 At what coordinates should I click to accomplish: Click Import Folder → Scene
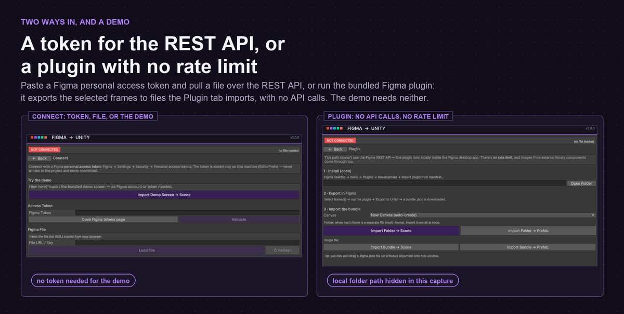[391, 230]
